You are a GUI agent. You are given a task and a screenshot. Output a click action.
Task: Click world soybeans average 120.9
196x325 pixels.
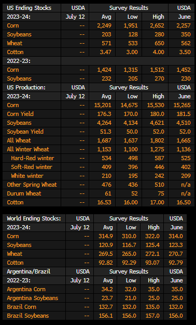pos(106,245)
